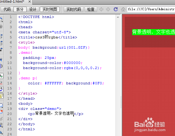This screenshot has height=136, width=175.
Task: Click the <div class="demo"> line
Action: (x=40, y=109)
